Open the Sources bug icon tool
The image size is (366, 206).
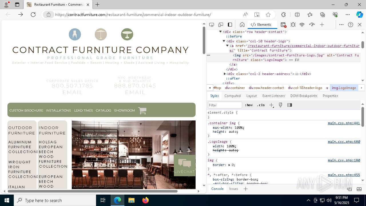[293, 25]
